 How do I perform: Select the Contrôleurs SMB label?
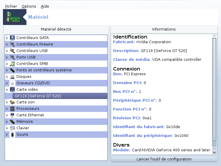point(32,64)
